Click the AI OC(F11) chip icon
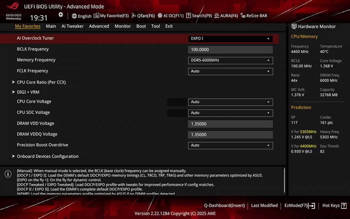Screen dimensions: 350x219 click(x=160, y=15)
